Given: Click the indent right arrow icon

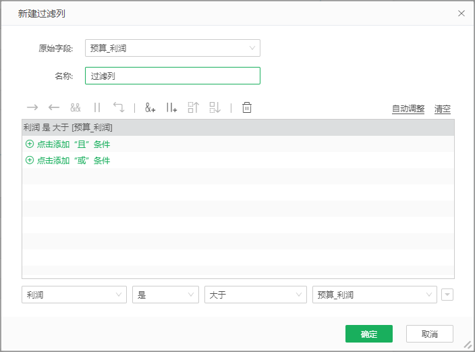Looking at the screenshot, I should click(32, 107).
